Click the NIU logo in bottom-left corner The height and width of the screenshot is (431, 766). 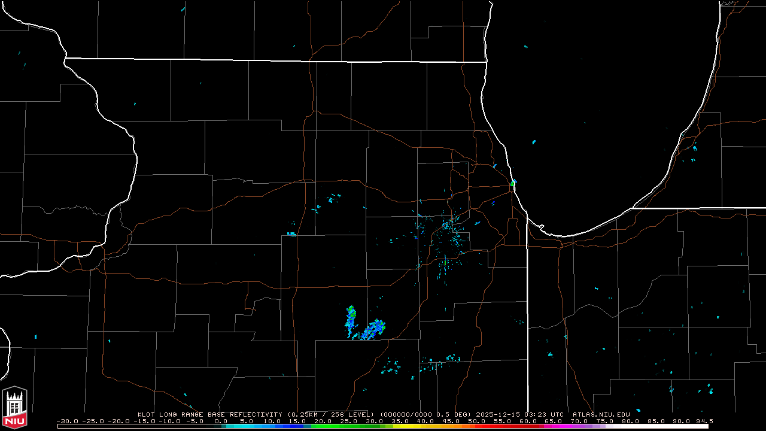point(14,408)
